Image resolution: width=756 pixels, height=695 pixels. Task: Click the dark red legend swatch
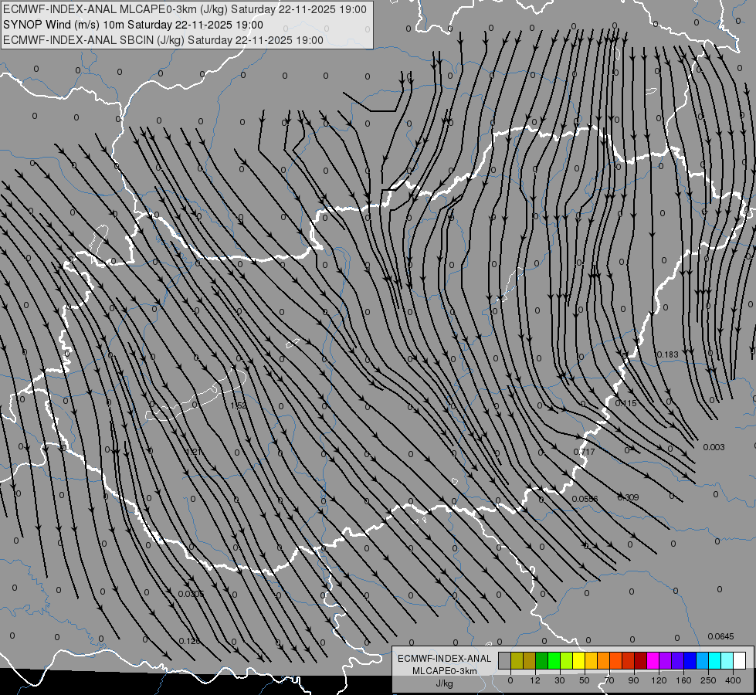click(x=640, y=660)
